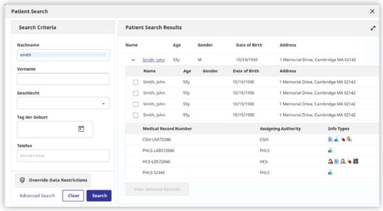
Task: Collapse the Smith, John result row chevron
Action: 133,60
